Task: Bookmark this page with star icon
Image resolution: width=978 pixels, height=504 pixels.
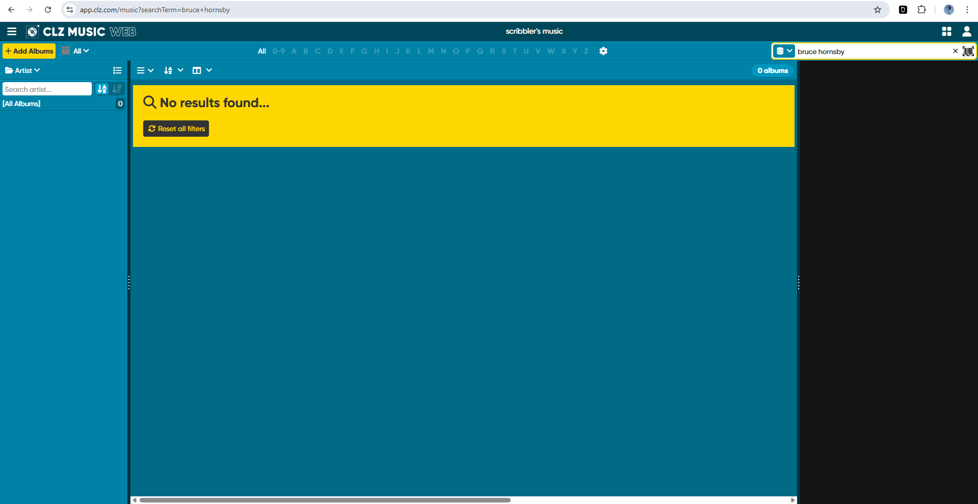Action: pos(878,10)
